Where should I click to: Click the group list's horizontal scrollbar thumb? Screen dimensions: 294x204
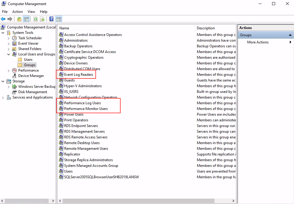(x=139, y=201)
